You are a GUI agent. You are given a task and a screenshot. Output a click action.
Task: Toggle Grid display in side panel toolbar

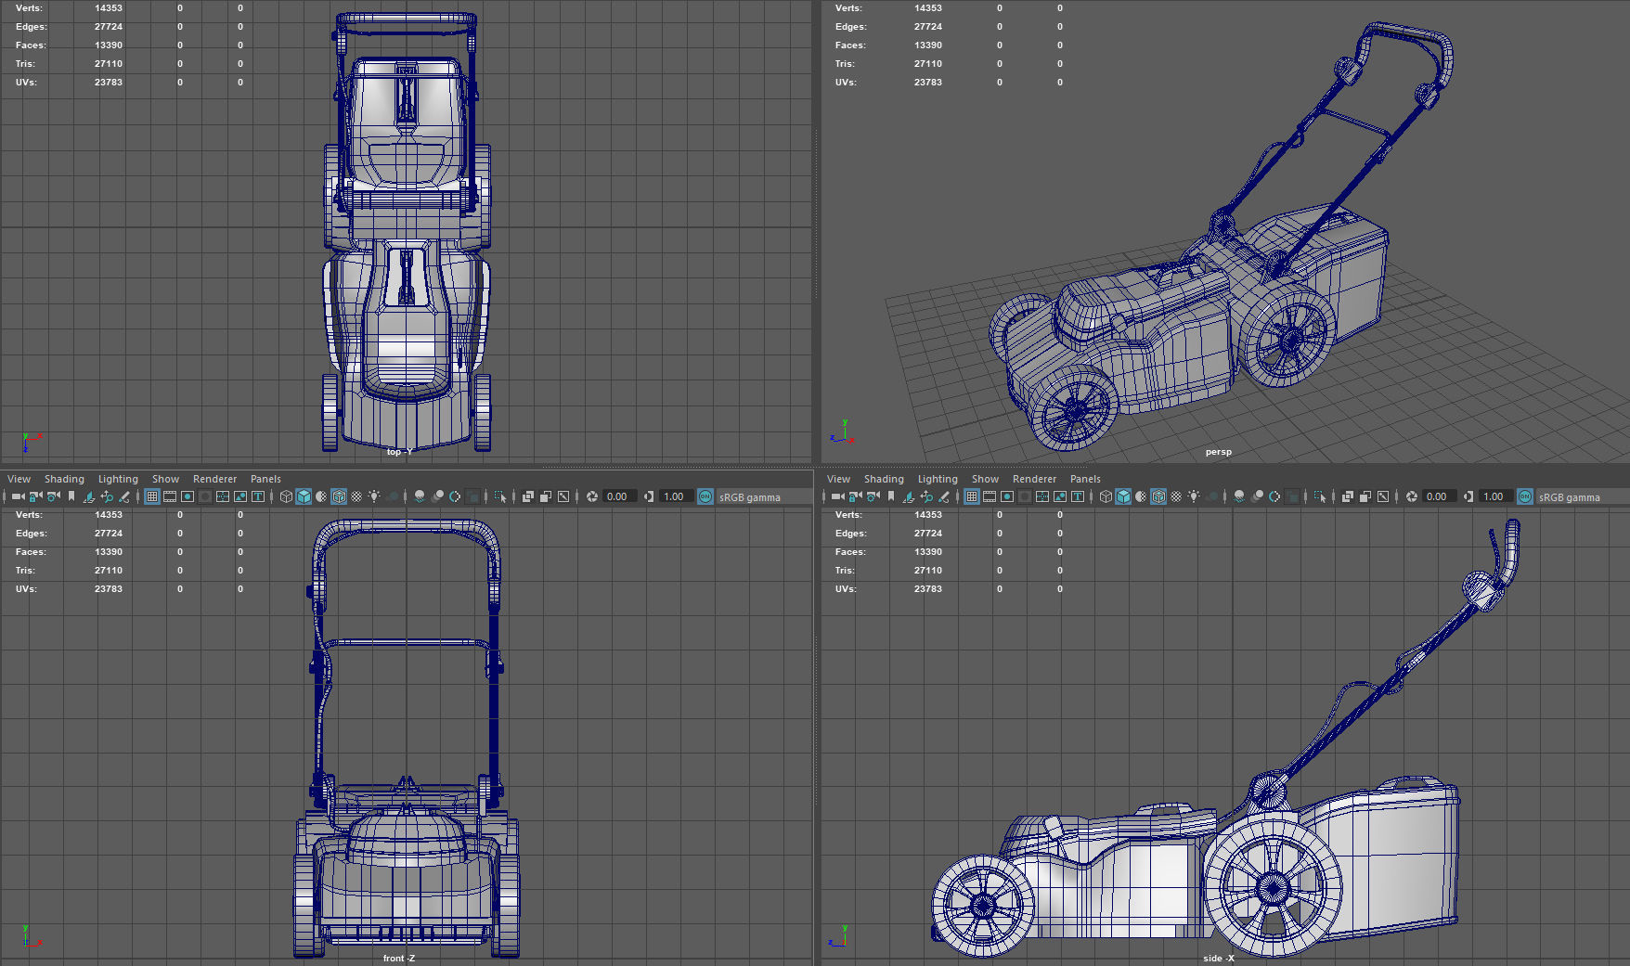[x=972, y=496]
